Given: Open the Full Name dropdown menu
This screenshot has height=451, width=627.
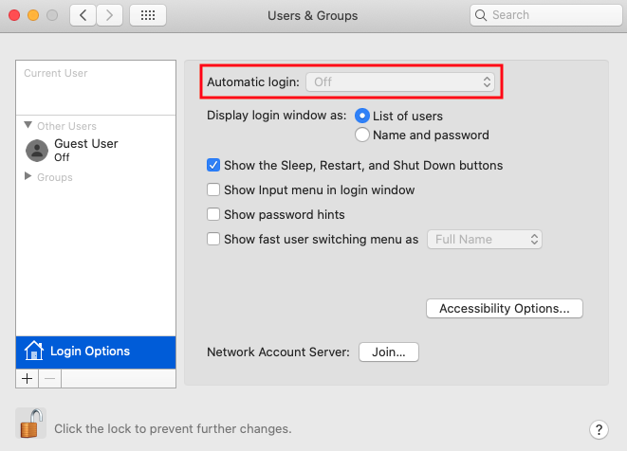Looking at the screenshot, I should pos(485,239).
